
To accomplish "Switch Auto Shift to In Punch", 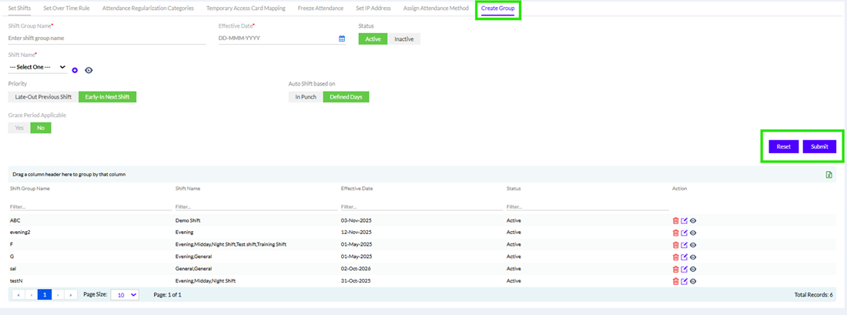I will coord(305,97).
